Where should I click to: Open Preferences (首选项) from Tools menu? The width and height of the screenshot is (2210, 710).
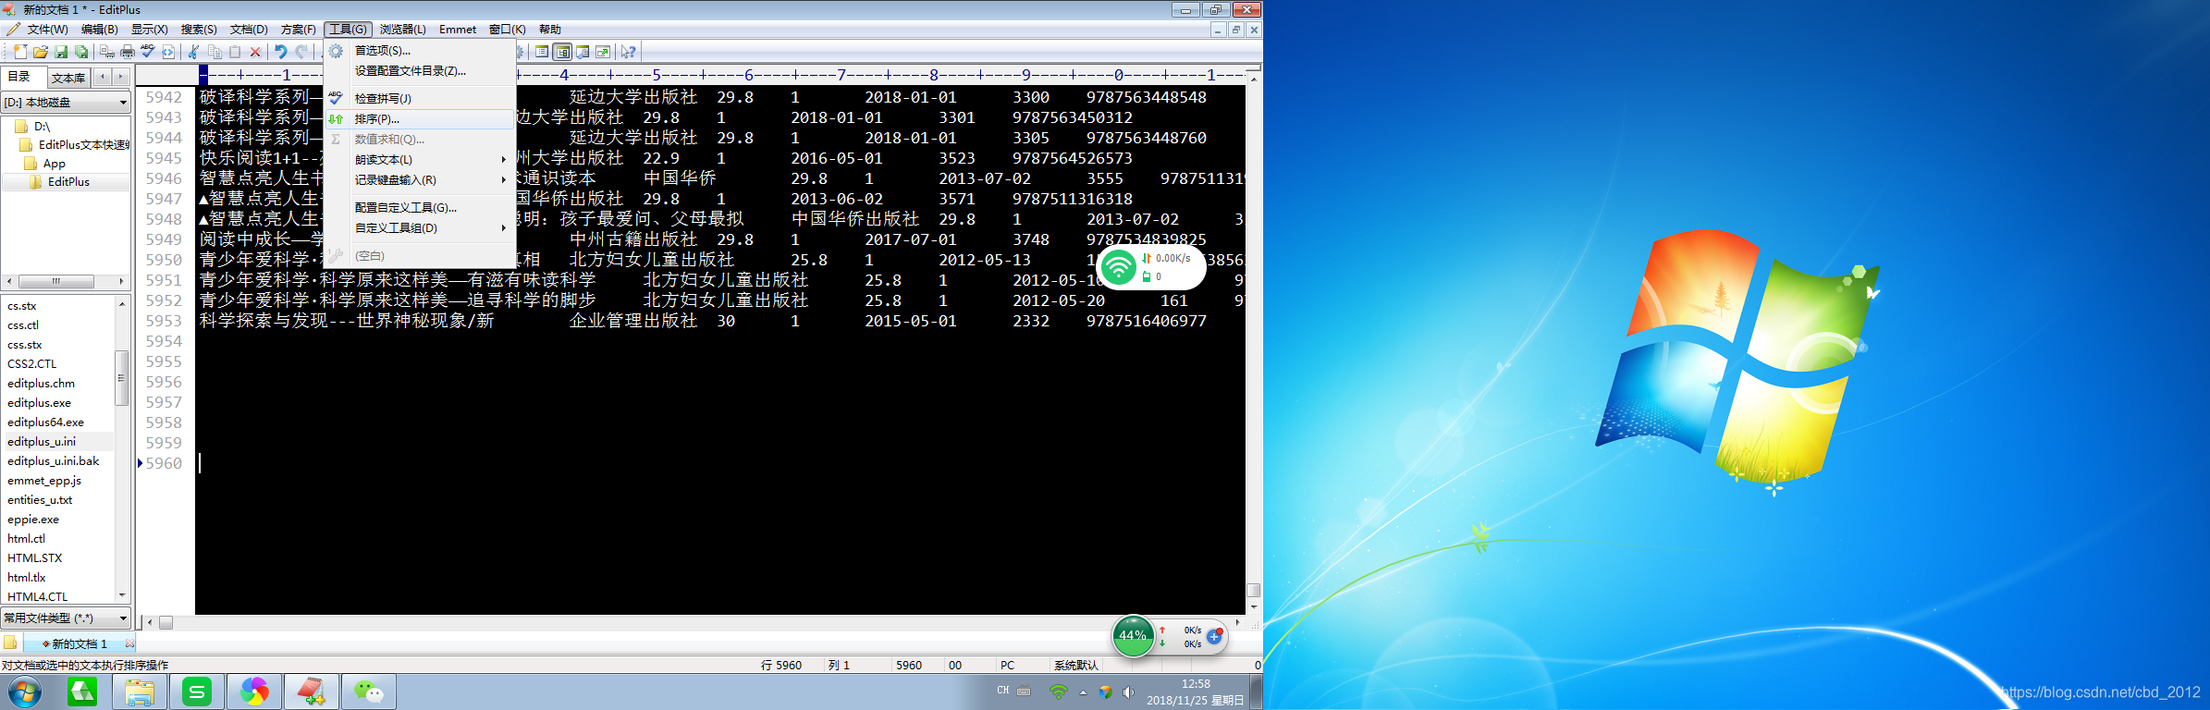[x=421, y=50]
